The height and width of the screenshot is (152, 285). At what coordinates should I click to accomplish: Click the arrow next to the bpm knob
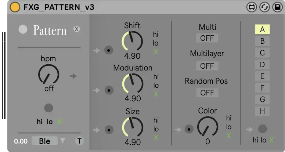click(73, 76)
